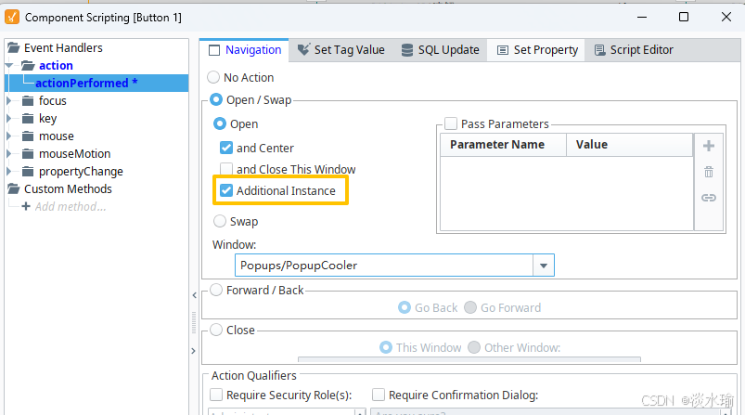This screenshot has width=745, height=415.
Task: Expand the mouse tree node arrow
Action: (x=8, y=136)
